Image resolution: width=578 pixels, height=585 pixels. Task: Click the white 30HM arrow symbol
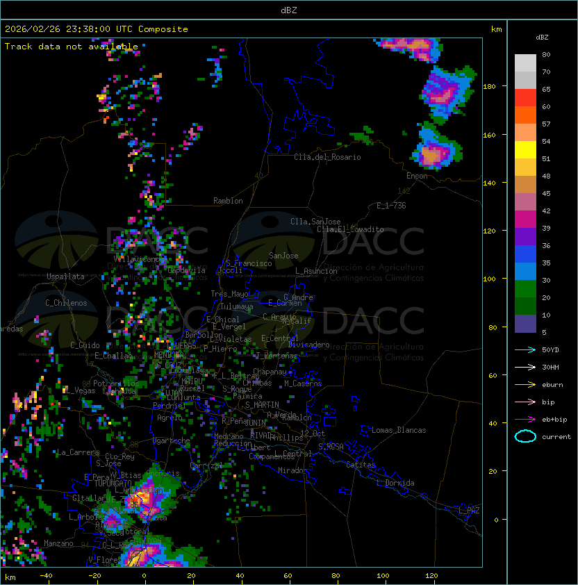pos(525,367)
